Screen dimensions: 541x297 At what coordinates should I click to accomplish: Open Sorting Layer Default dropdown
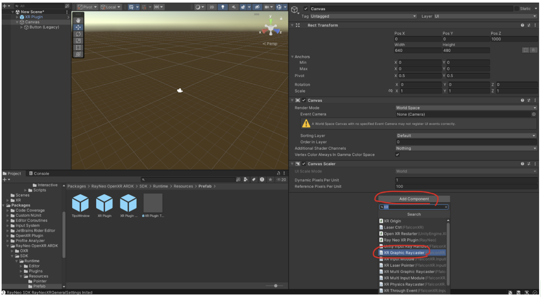coord(466,136)
